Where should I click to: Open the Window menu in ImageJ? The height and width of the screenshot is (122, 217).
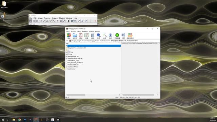tap(69, 18)
